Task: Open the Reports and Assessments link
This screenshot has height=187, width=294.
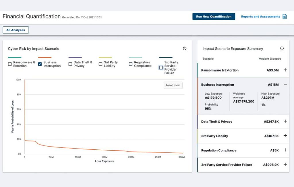Action: [x=260, y=17]
